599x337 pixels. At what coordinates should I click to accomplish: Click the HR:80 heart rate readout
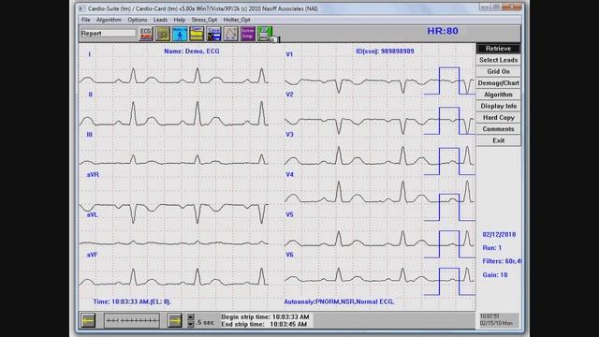[x=443, y=31]
